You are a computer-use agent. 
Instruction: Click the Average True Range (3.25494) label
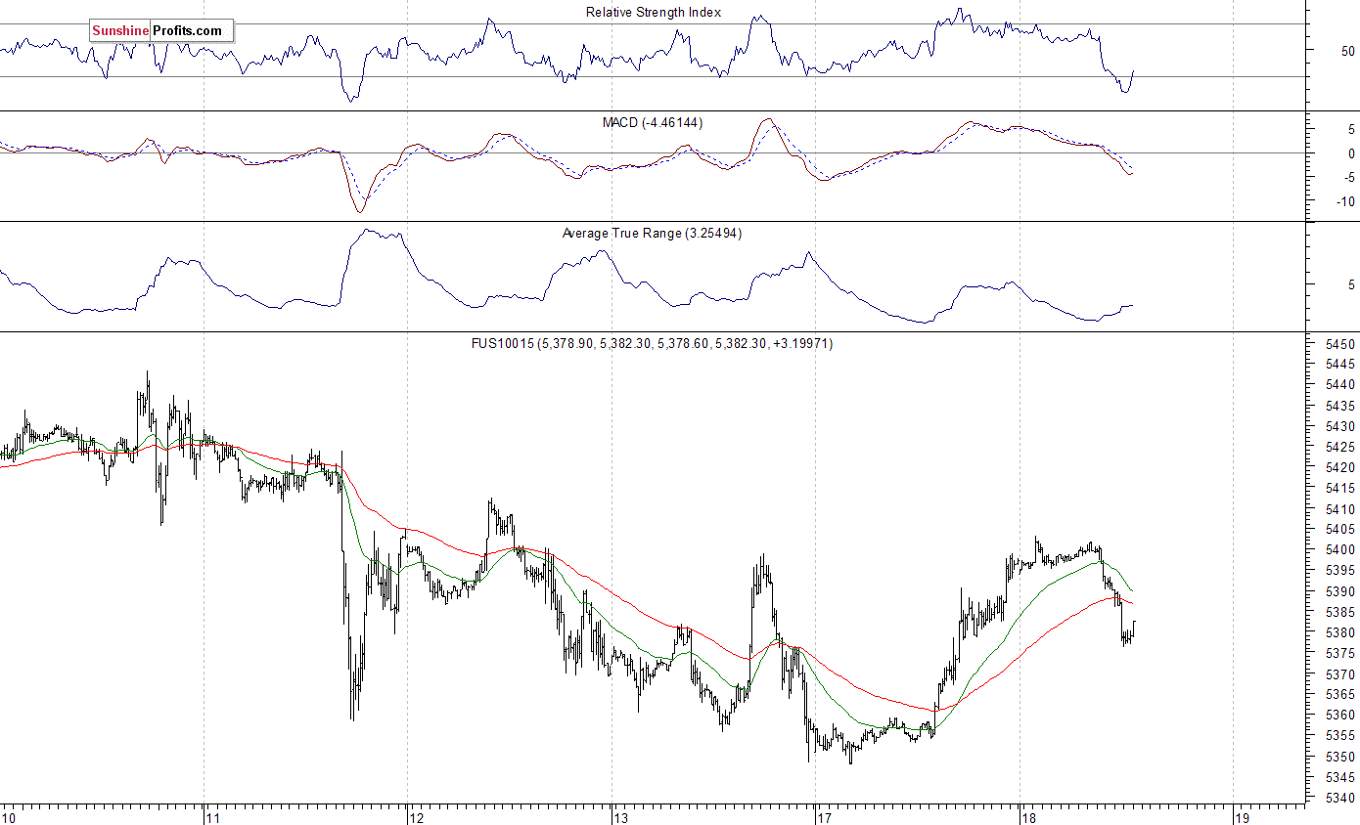[x=652, y=233]
